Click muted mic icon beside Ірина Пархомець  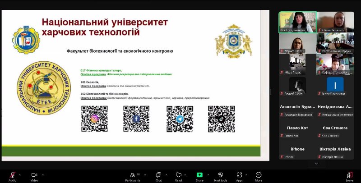tap(319, 94)
